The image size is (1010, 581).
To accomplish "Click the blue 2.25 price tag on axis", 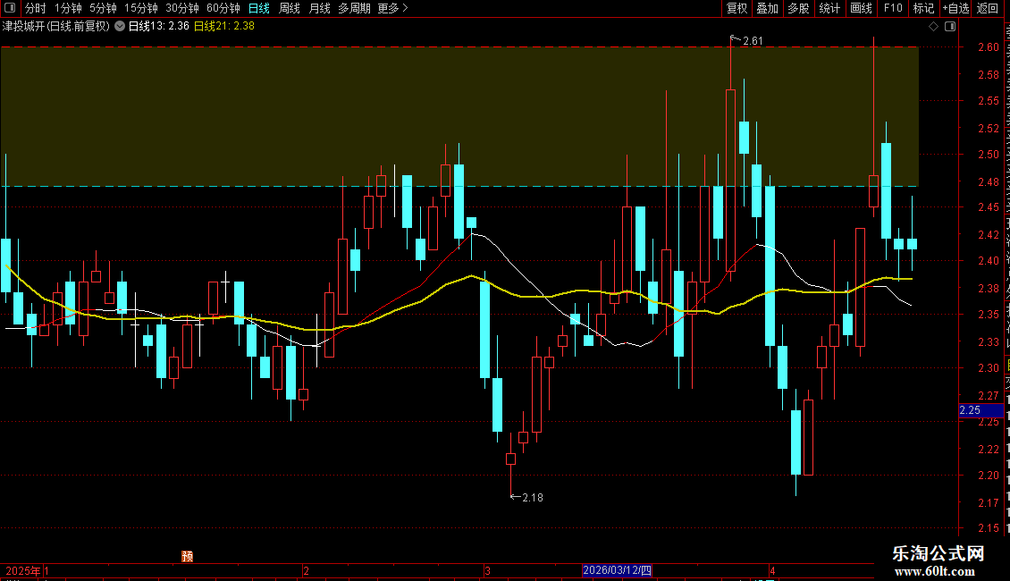I will coord(981,410).
